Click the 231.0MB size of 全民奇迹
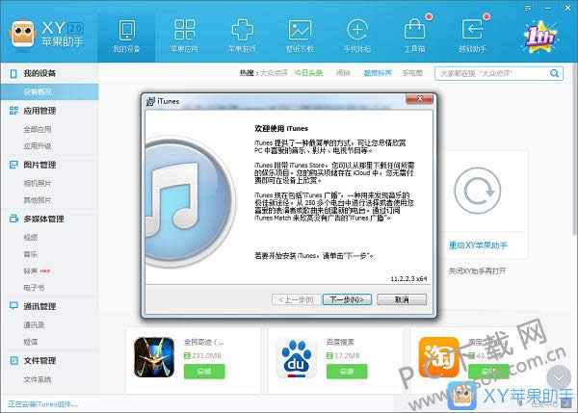 [x=206, y=355]
